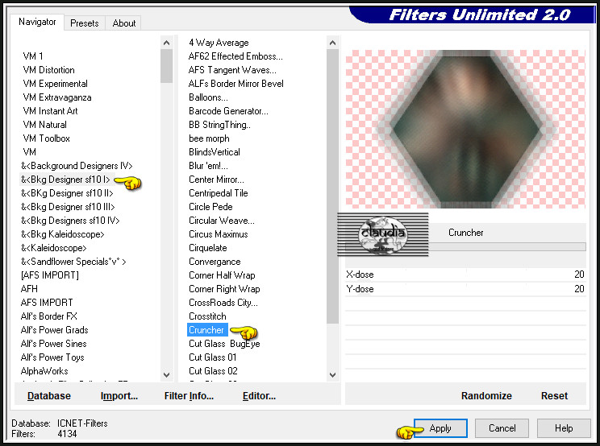This screenshot has height=446, width=600.
Task: Click the hexagon filter preview image
Action: (465, 129)
